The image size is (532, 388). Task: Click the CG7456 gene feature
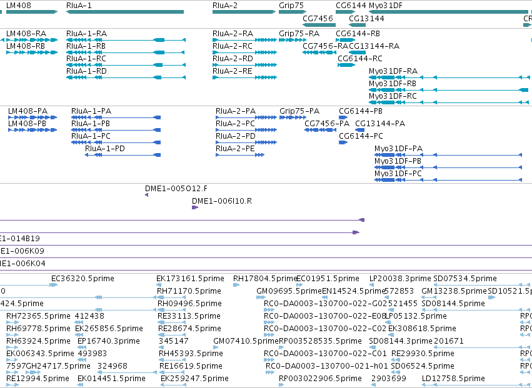[x=319, y=25]
